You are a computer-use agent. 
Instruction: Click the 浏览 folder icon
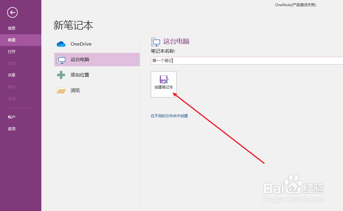pyautogui.click(x=61, y=90)
